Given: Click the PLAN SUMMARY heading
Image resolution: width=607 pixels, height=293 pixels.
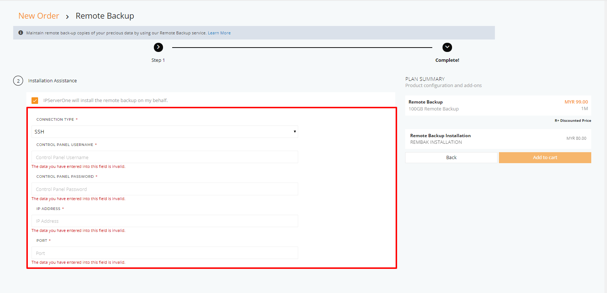Looking at the screenshot, I should tap(425, 79).
